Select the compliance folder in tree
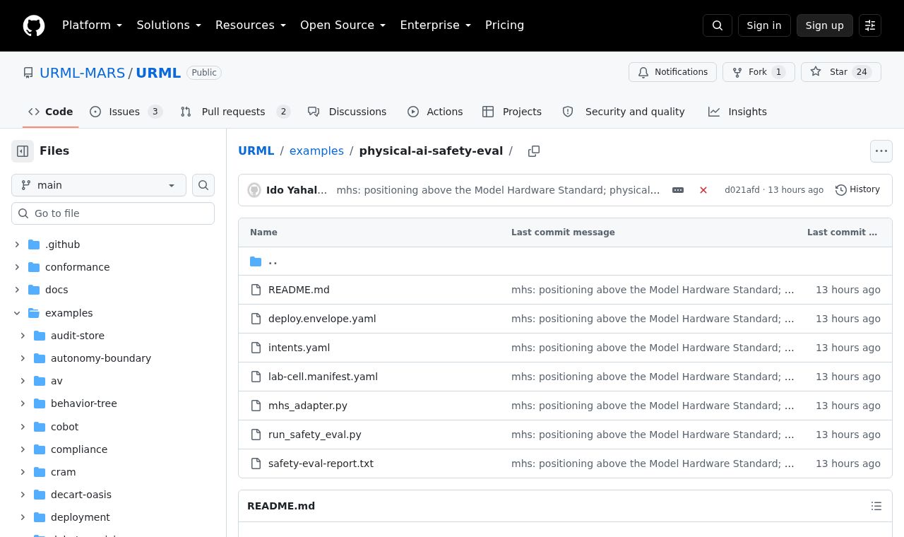The height and width of the screenshot is (537, 904). coord(79,449)
